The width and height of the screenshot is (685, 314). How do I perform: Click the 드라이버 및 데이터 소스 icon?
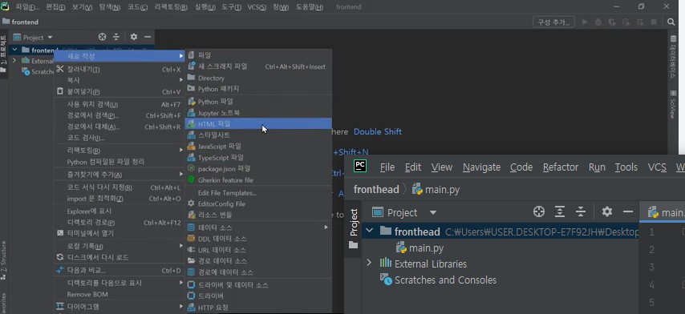(191, 285)
